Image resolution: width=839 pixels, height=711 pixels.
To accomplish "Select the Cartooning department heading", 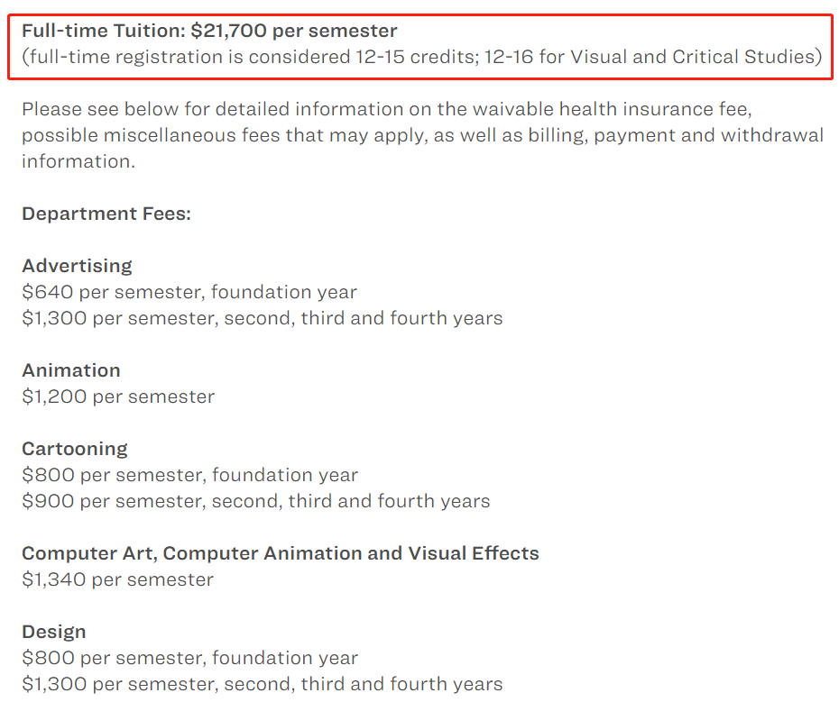I will pyautogui.click(x=75, y=449).
